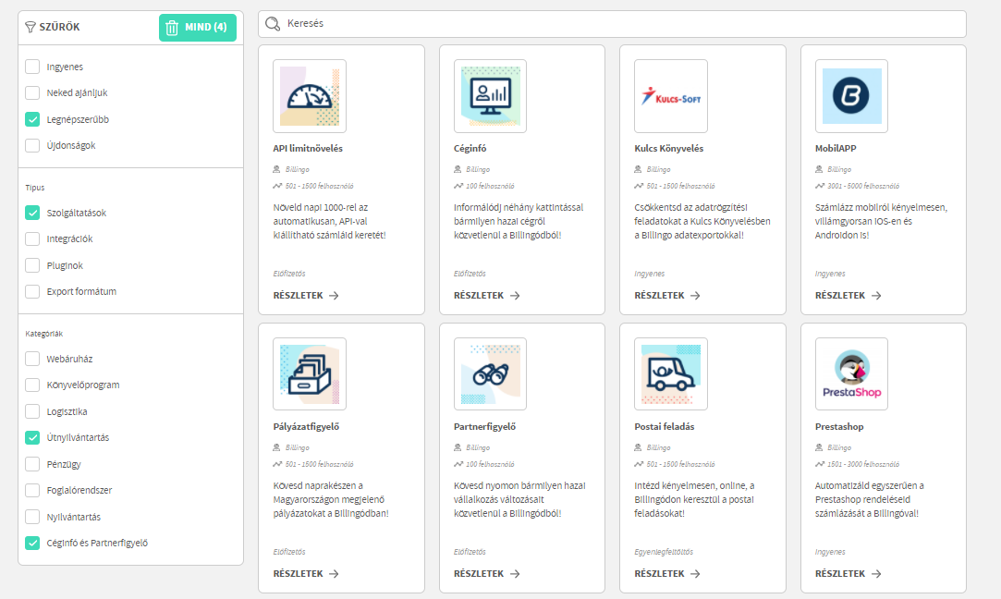
Task: Open the PrestaShop logo thumbnail
Action: (851, 374)
